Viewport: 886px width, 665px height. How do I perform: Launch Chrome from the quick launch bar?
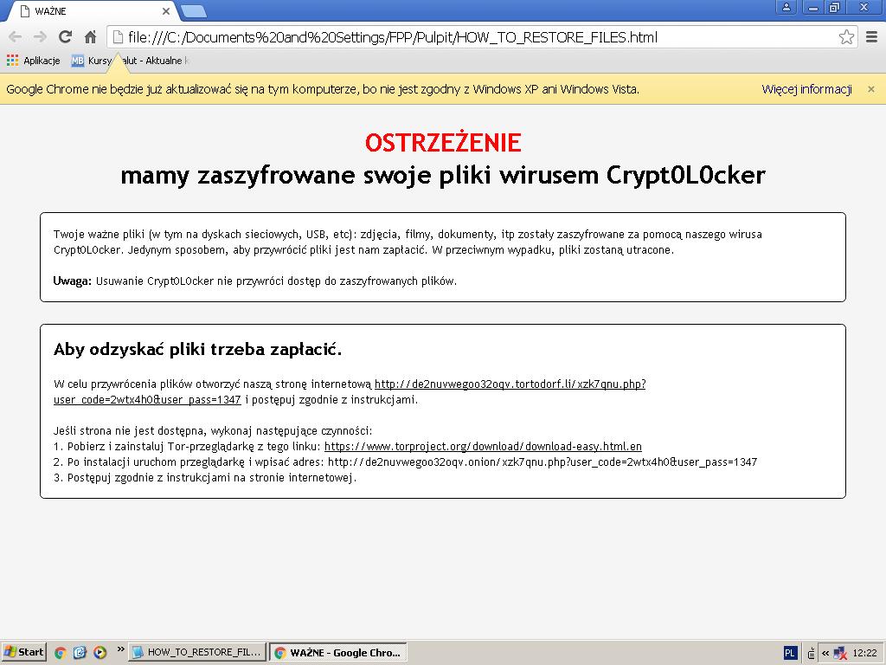pos(60,653)
